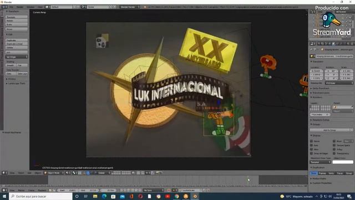Open the Textured maximum draw type dropdown
Screen dimensions: 355x200
(x=321, y=162)
